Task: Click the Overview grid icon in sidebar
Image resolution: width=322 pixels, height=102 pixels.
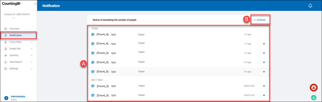Action: click(6, 29)
